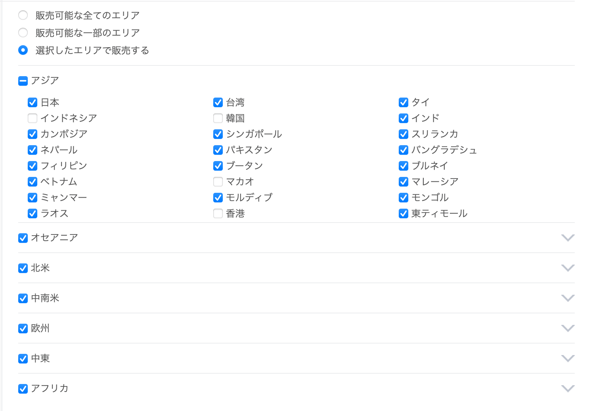Expand the オセアニア section chevron
Screen dimensions: 593x411
pos(568,238)
